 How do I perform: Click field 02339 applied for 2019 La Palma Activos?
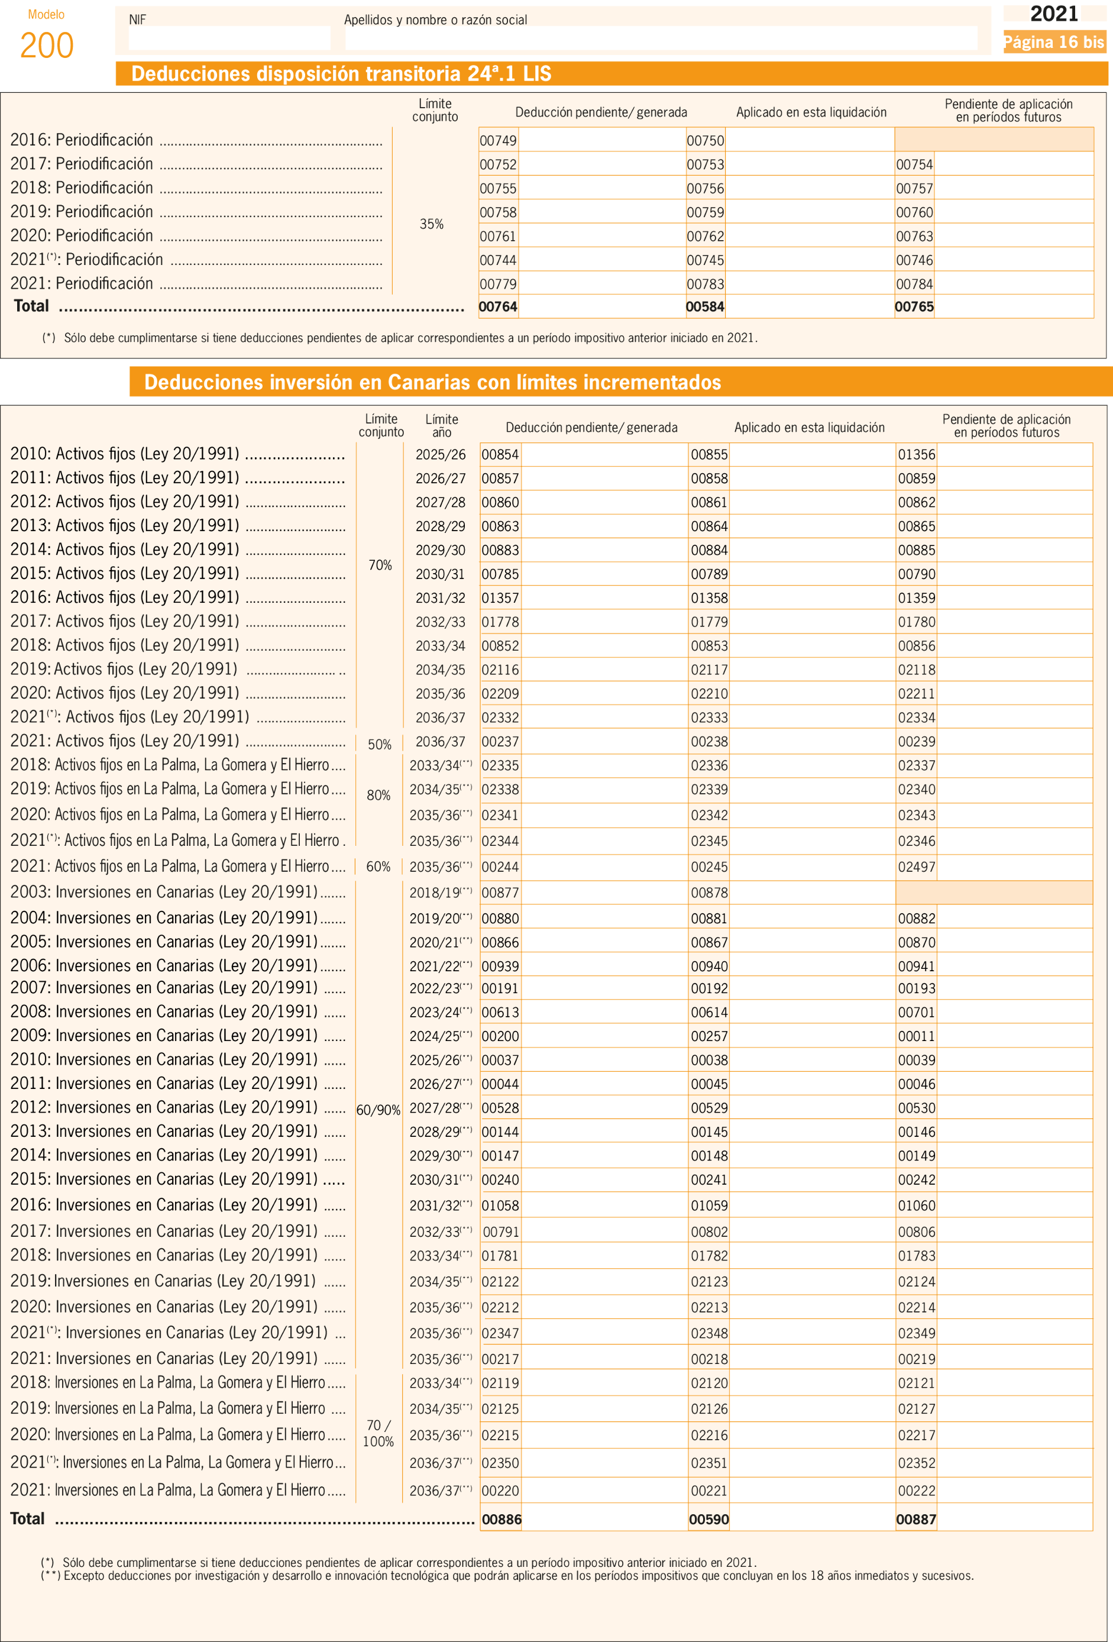[x=811, y=790]
